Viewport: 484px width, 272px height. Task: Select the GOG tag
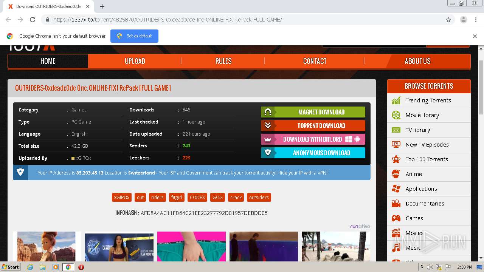point(217,198)
